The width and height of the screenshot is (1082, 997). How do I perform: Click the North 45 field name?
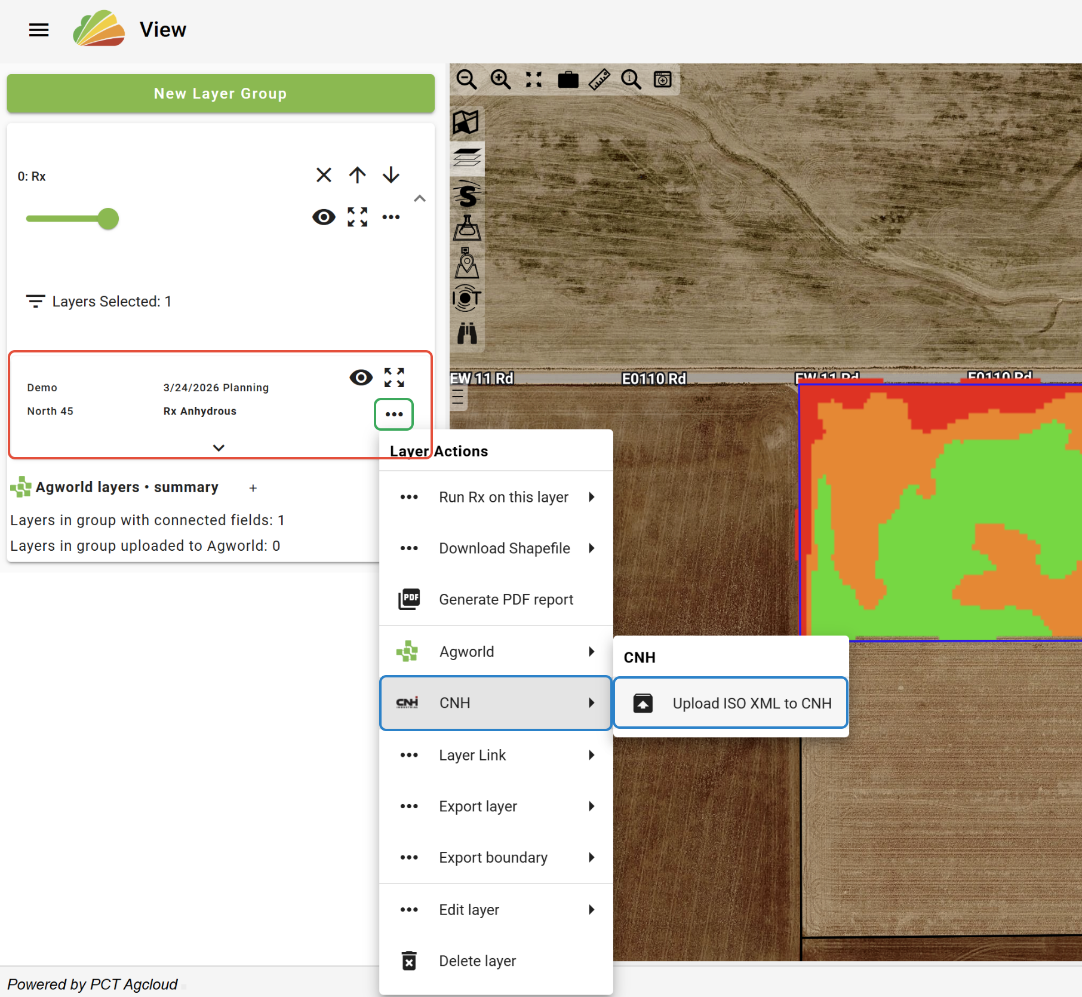pyautogui.click(x=50, y=411)
